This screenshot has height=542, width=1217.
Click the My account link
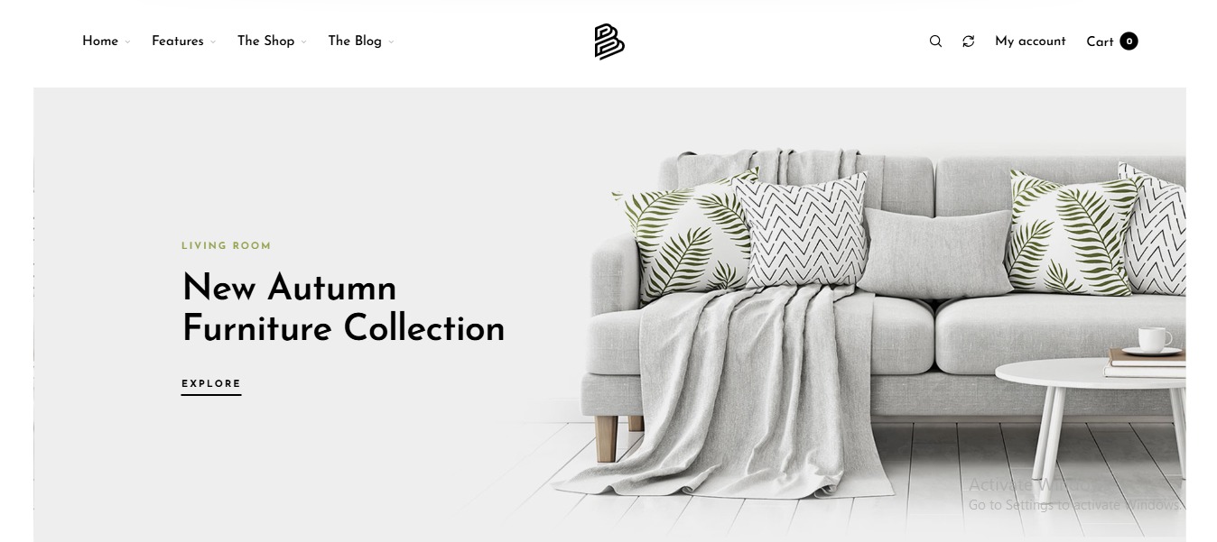1030,41
